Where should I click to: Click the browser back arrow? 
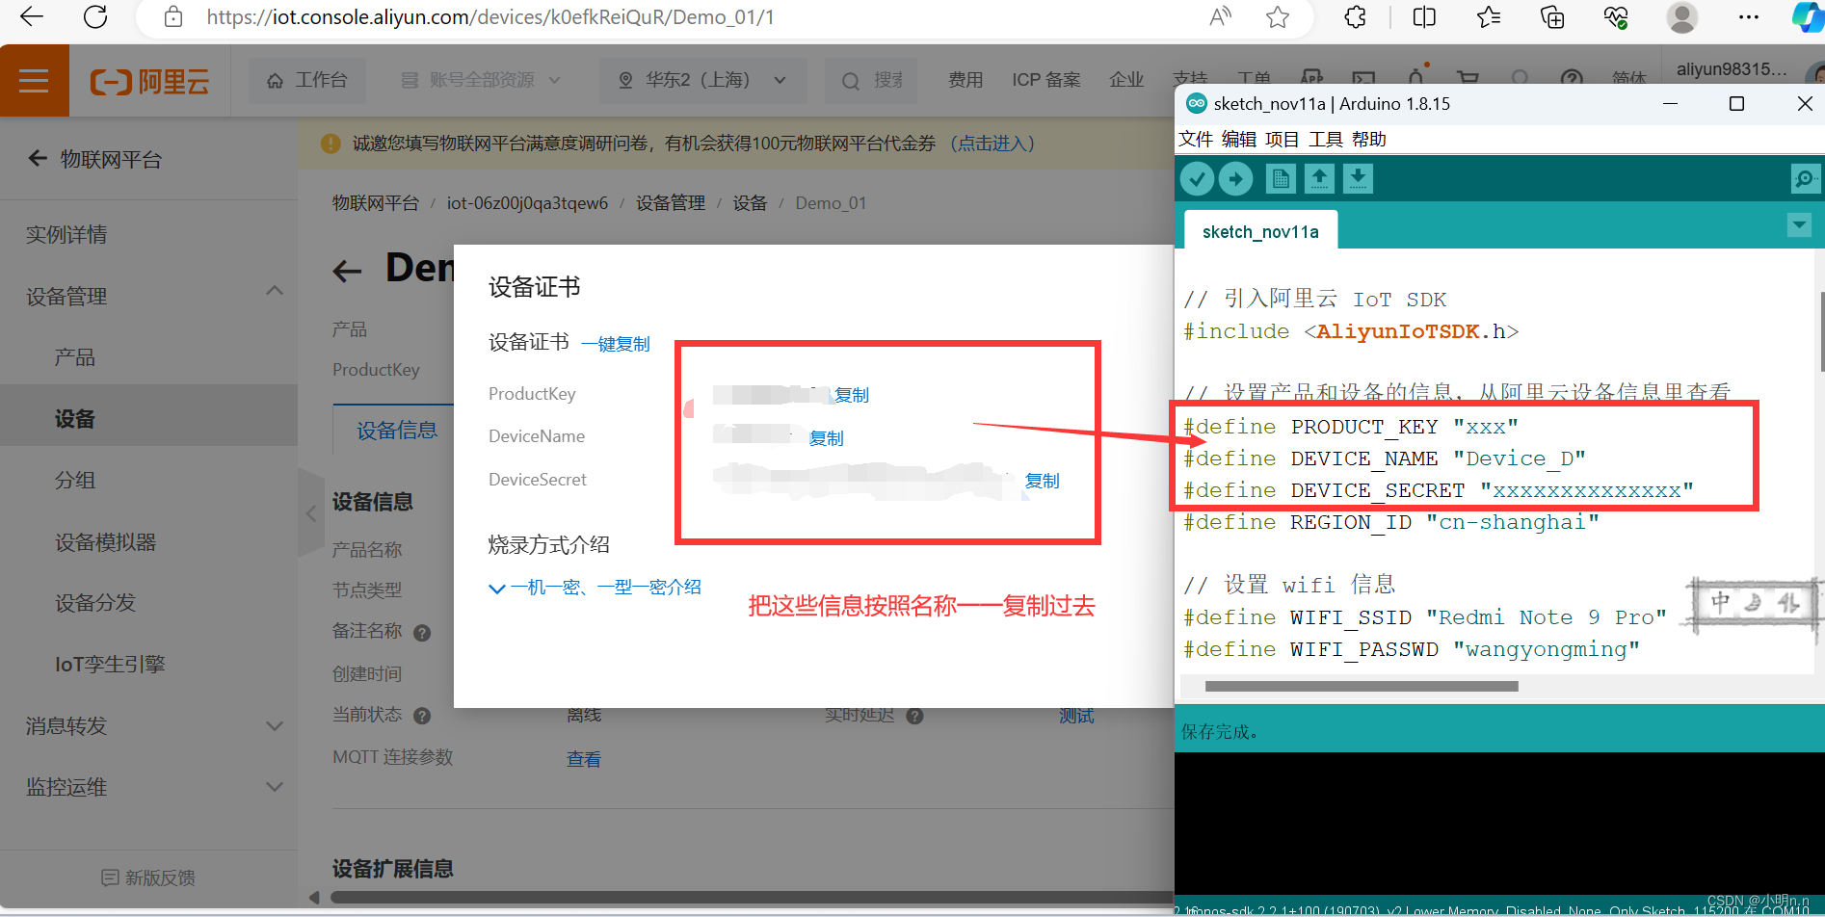tap(32, 16)
